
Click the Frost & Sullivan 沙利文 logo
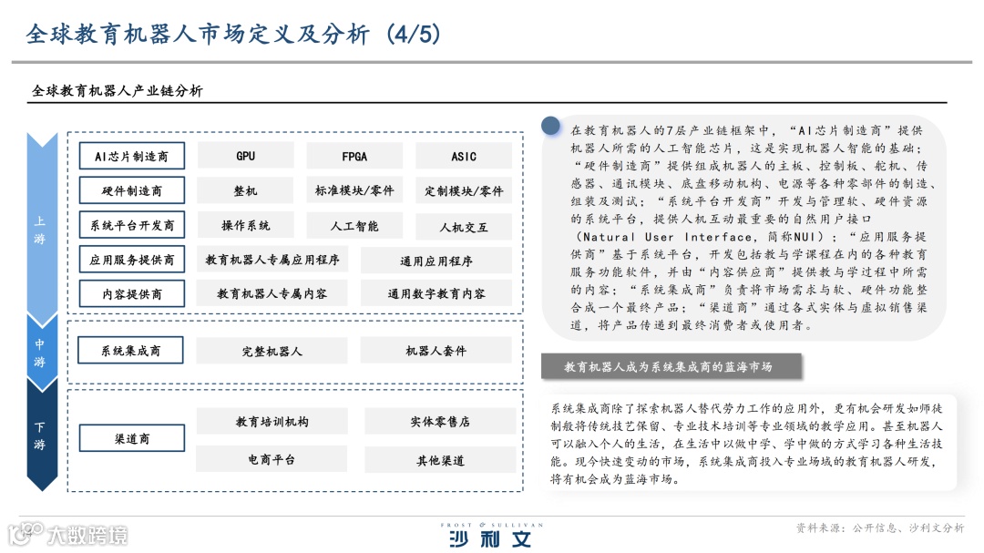click(x=492, y=536)
